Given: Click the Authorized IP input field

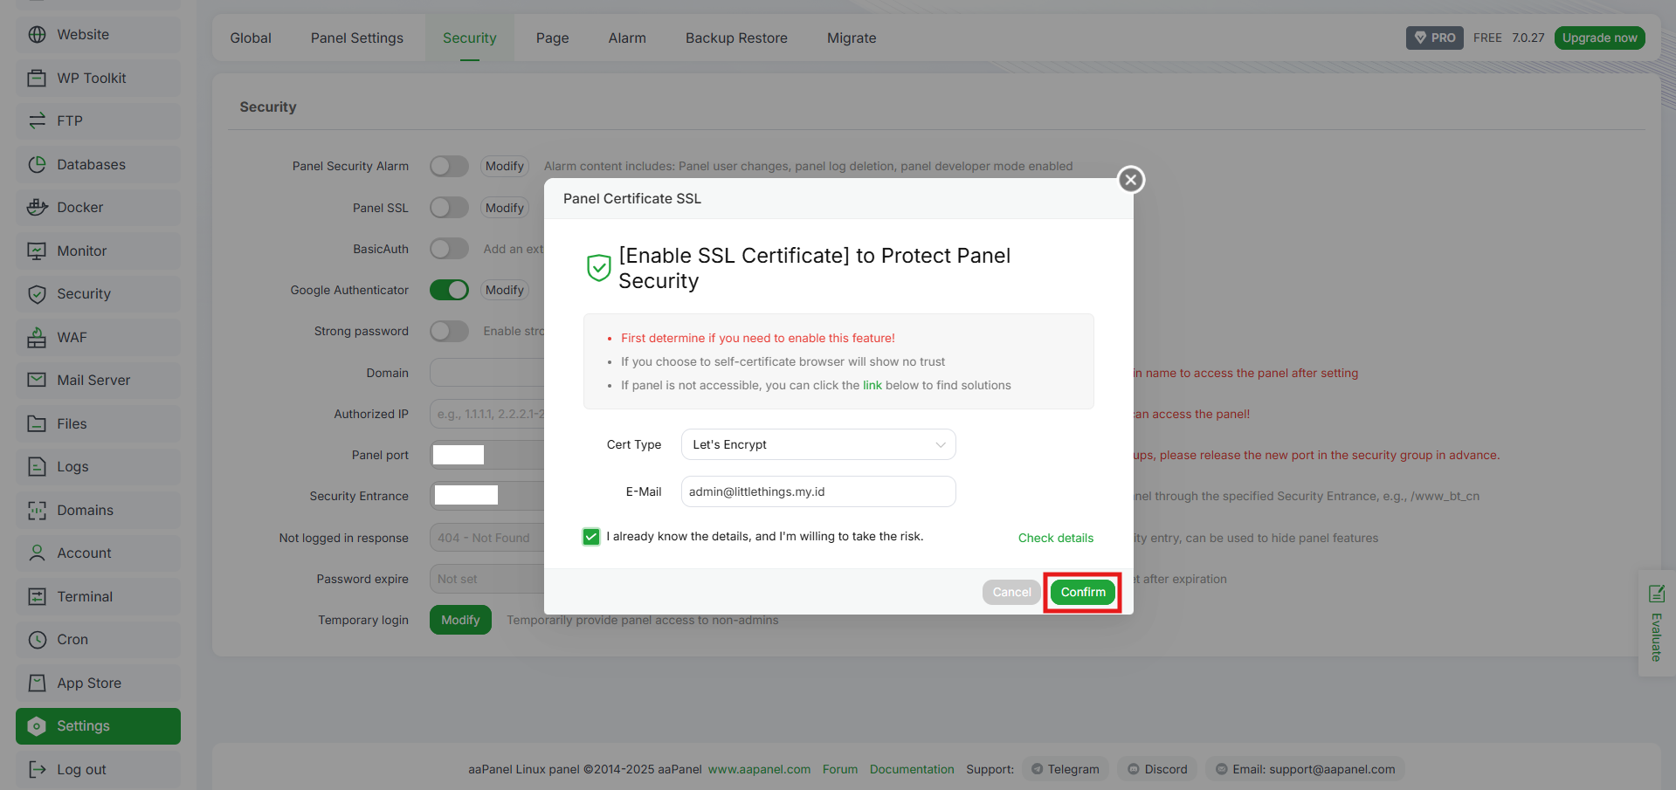Looking at the screenshot, I should [487, 414].
